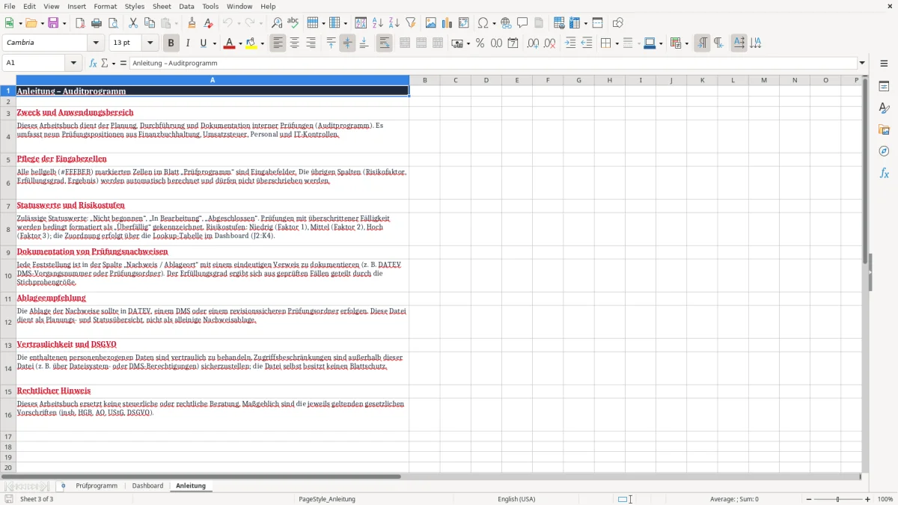Click the Save document icon
This screenshot has height=505, width=898.
point(53,23)
